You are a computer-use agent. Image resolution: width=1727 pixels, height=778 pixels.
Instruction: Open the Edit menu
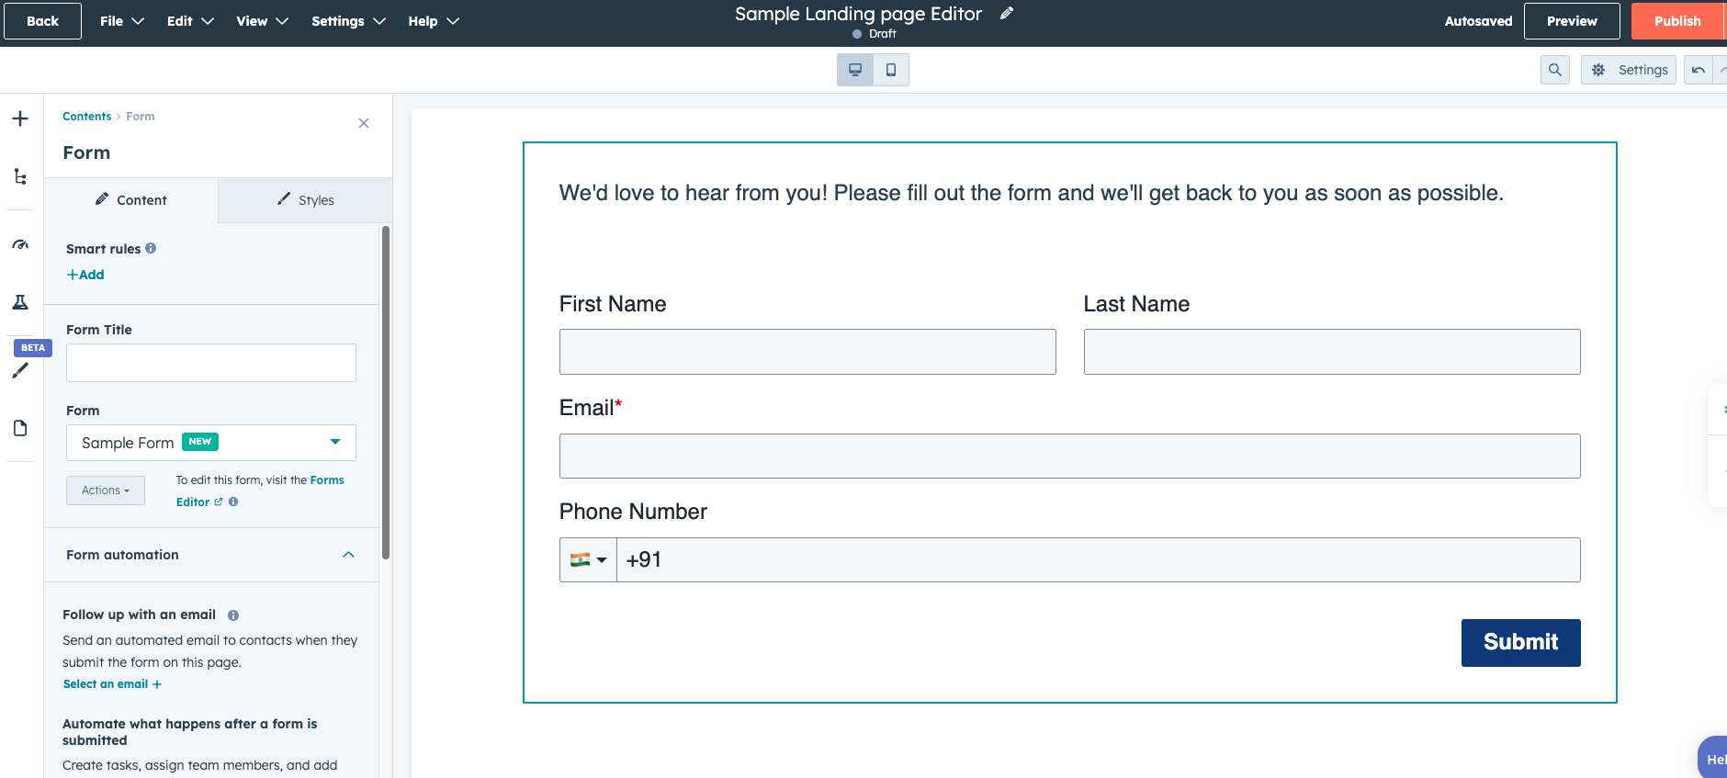tap(190, 21)
